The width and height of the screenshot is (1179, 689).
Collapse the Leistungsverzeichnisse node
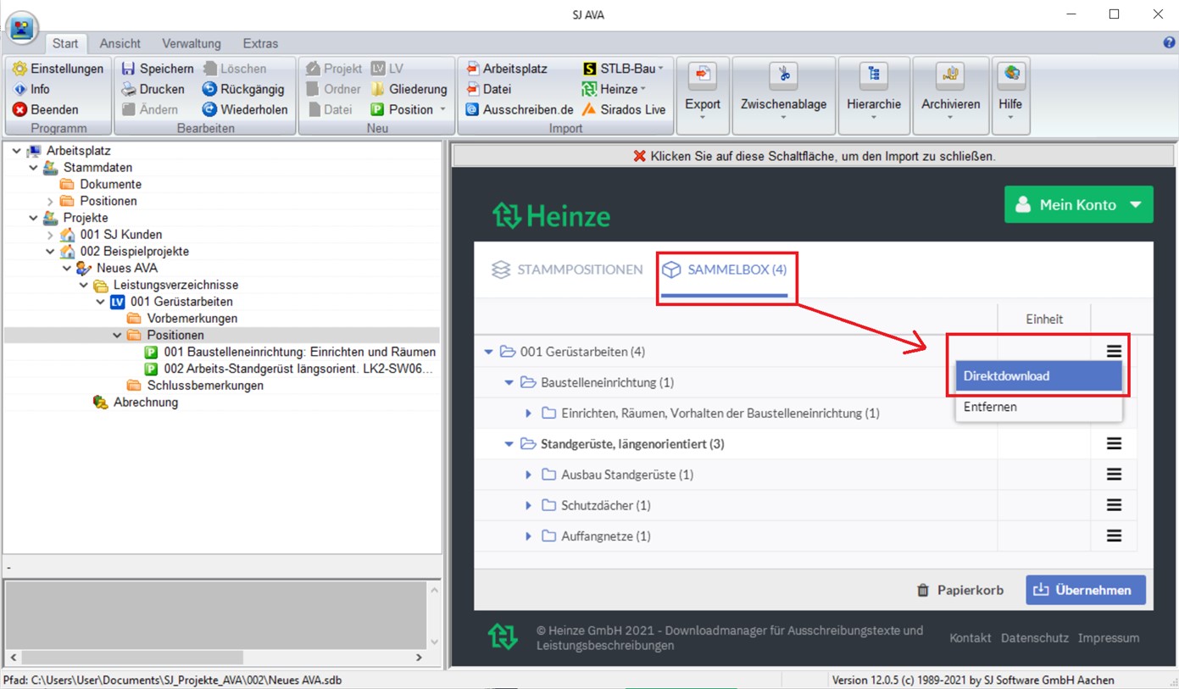click(84, 286)
